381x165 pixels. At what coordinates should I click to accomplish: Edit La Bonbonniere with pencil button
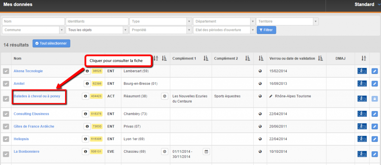[x=375, y=154]
